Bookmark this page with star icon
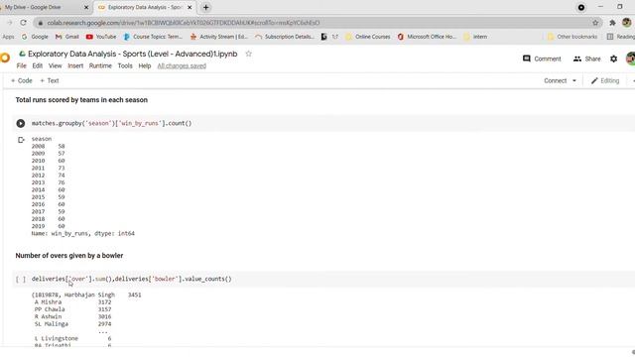This screenshot has height=357, width=635. tap(595, 23)
